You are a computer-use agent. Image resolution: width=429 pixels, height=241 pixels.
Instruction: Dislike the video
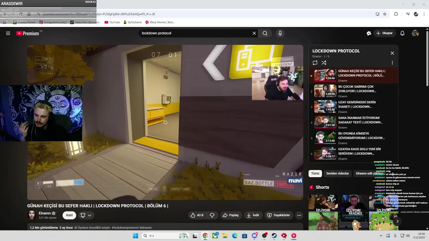click(x=212, y=215)
